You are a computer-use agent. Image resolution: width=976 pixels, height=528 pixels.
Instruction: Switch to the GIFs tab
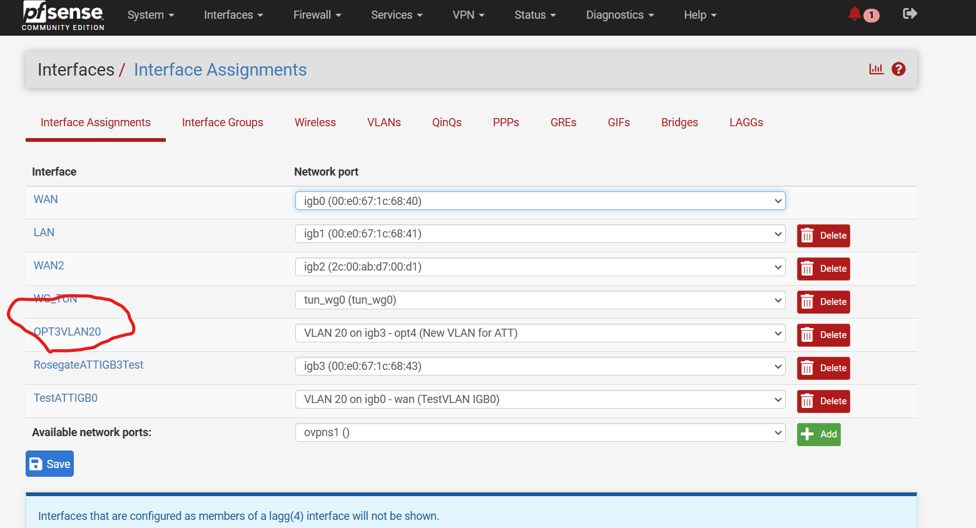tap(619, 122)
